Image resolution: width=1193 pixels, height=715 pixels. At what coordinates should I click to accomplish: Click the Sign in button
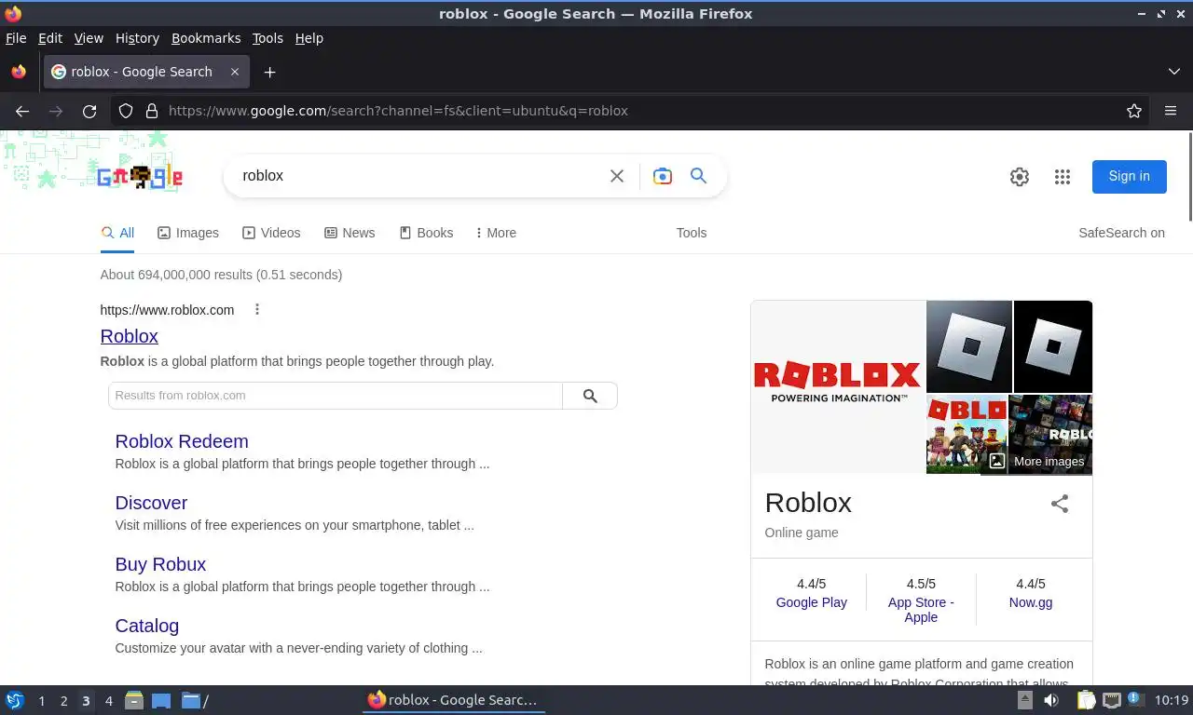(x=1130, y=176)
